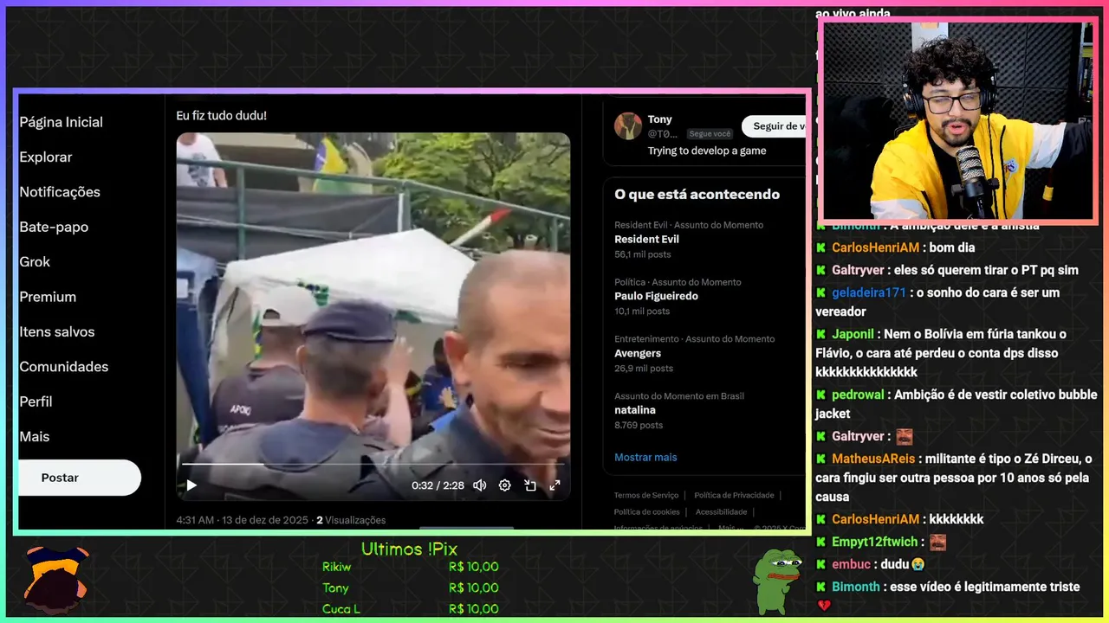Open the natalina trending topic
This screenshot has width=1109, height=623.
pyautogui.click(x=635, y=410)
